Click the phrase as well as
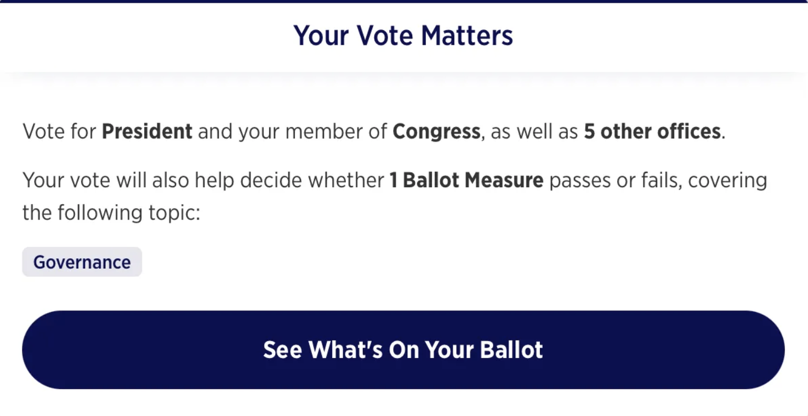 (534, 132)
